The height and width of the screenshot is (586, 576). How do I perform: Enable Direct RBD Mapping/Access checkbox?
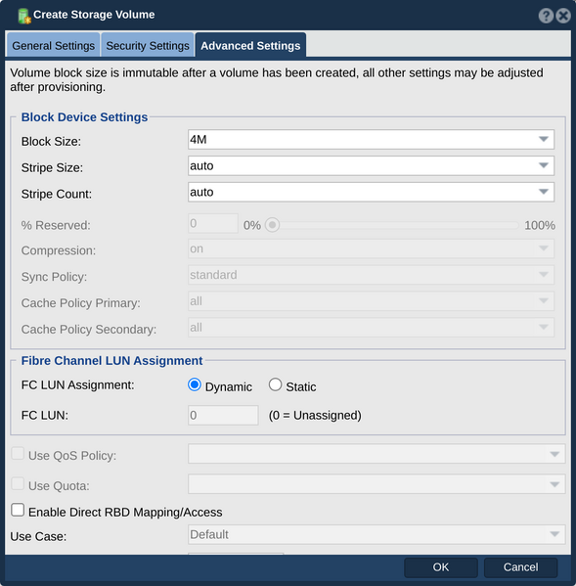pyautogui.click(x=18, y=510)
